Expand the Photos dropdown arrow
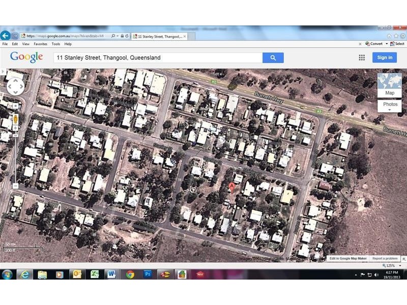The height and width of the screenshot is (305, 407). click(x=390, y=109)
